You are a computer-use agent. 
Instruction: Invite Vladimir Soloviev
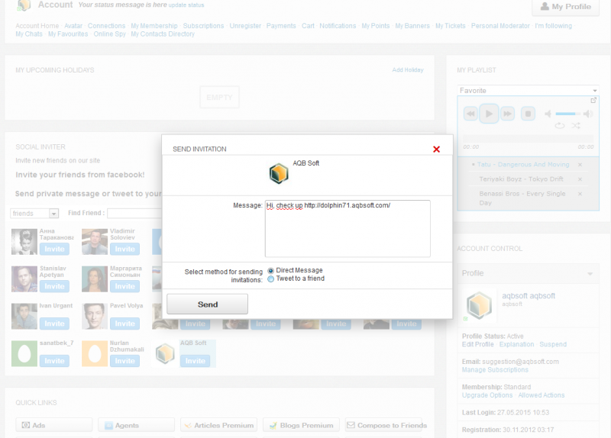tap(124, 249)
